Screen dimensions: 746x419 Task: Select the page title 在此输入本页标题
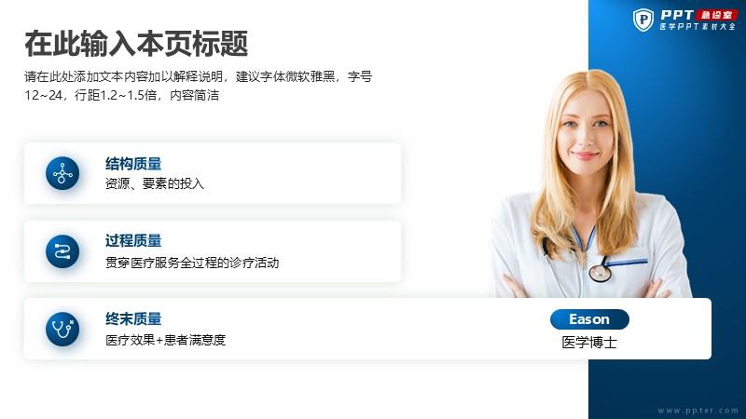point(136,43)
